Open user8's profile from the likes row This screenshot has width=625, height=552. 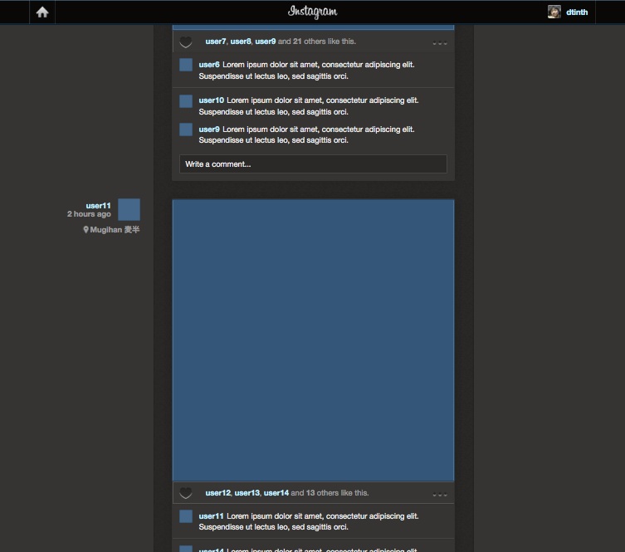point(241,42)
